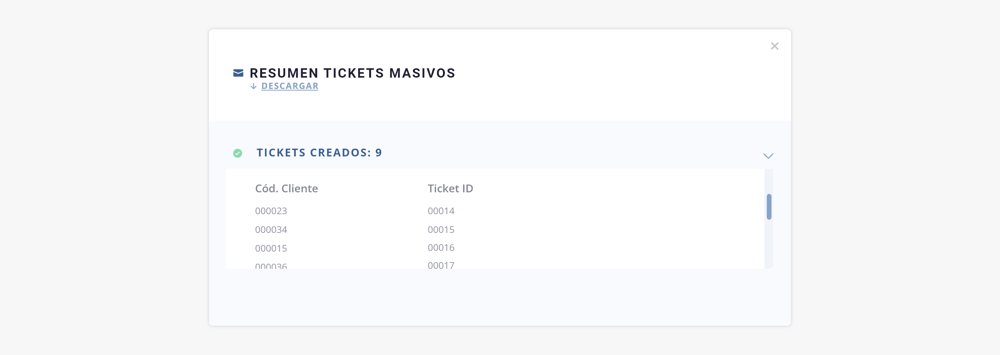1000x355 pixels.
Task: Select ticket ID 00014 cell
Action: click(x=441, y=211)
